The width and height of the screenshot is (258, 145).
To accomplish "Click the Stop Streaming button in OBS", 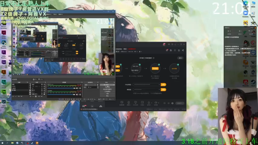I will point(107,85).
